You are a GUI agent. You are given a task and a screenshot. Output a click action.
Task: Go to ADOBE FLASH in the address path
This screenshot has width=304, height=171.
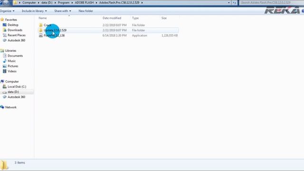coord(84,3)
